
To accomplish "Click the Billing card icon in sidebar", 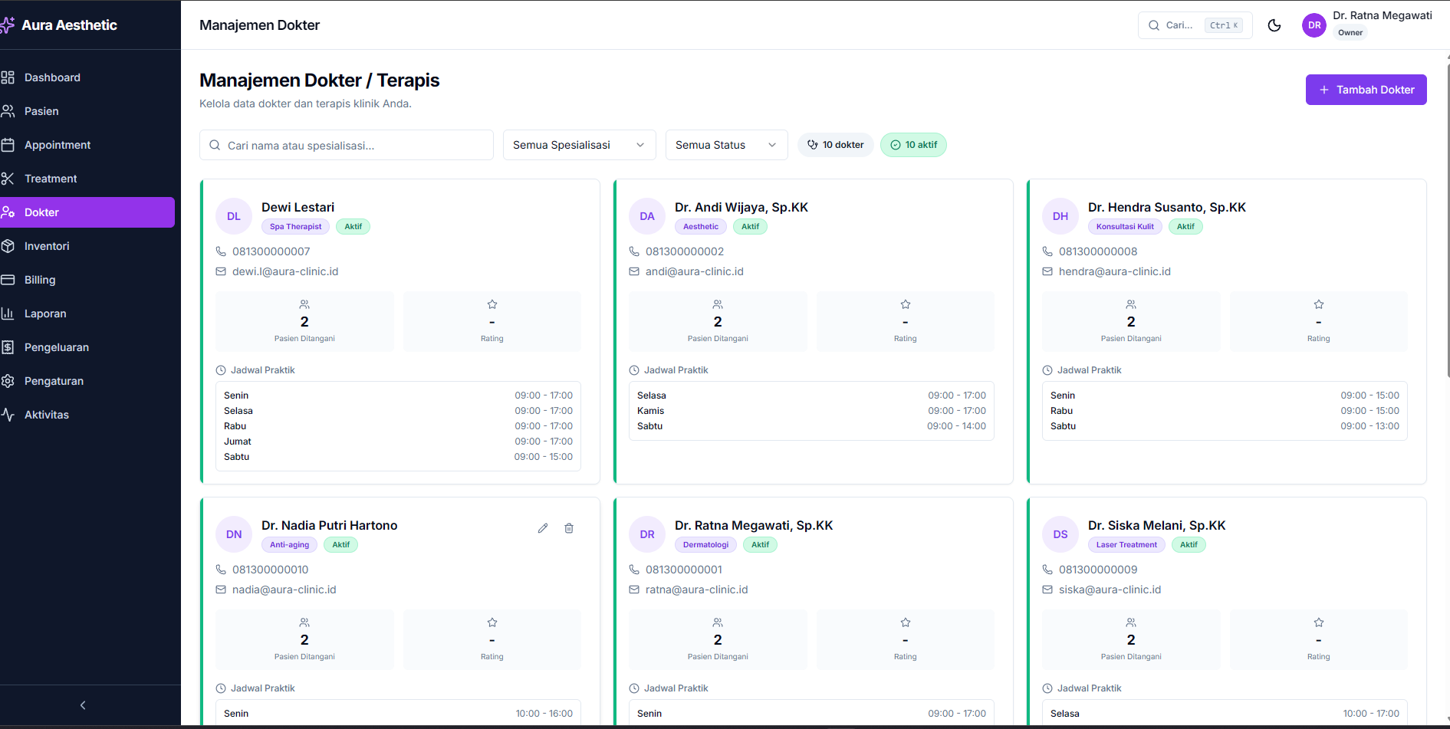I will (8, 280).
